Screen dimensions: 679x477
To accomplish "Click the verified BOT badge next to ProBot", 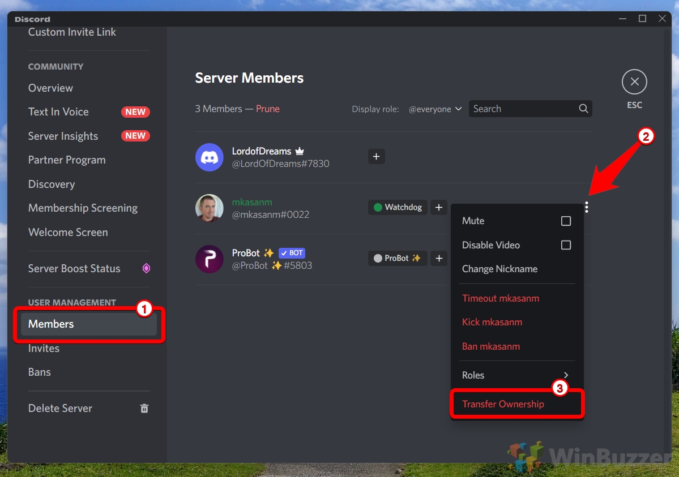I will [x=292, y=252].
